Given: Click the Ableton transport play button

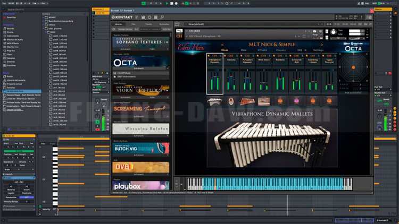Looking at the screenshot, I should (167, 3).
